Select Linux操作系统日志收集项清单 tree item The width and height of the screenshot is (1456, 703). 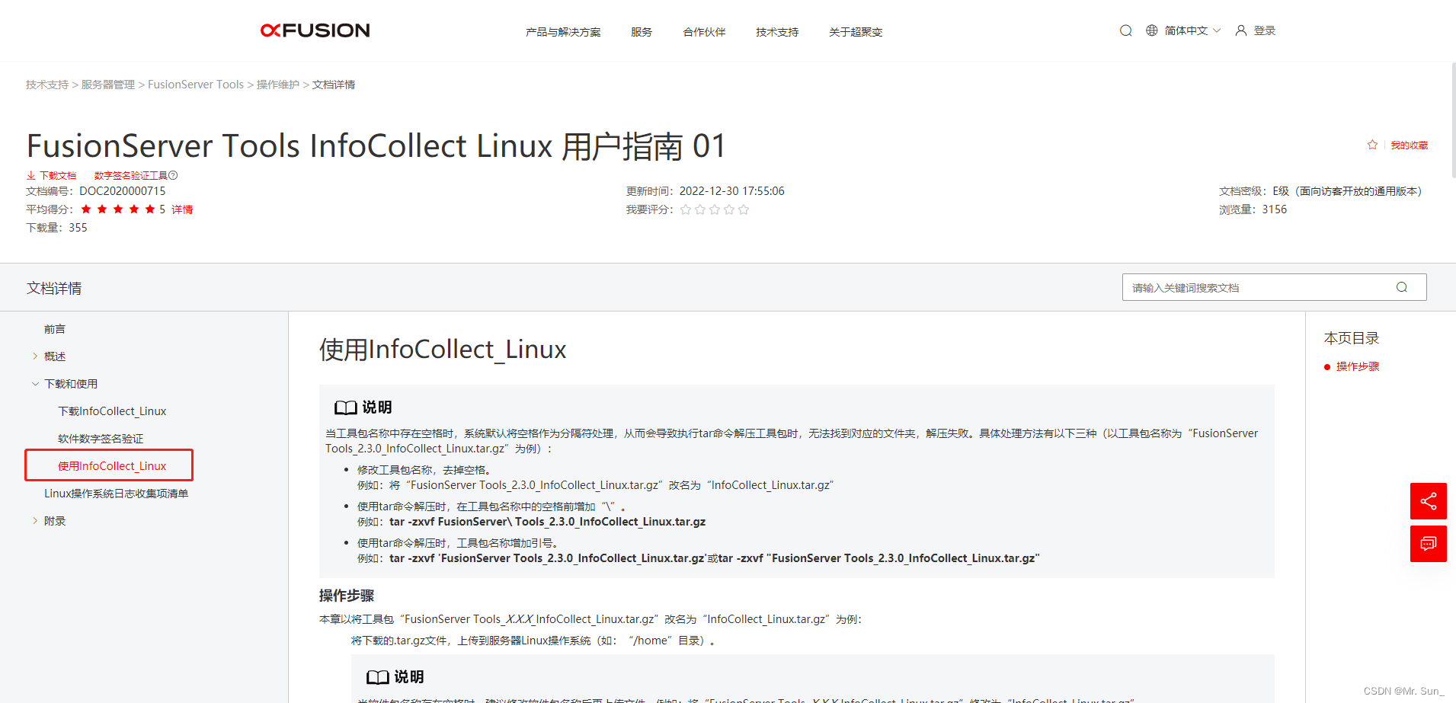coord(116,494)
